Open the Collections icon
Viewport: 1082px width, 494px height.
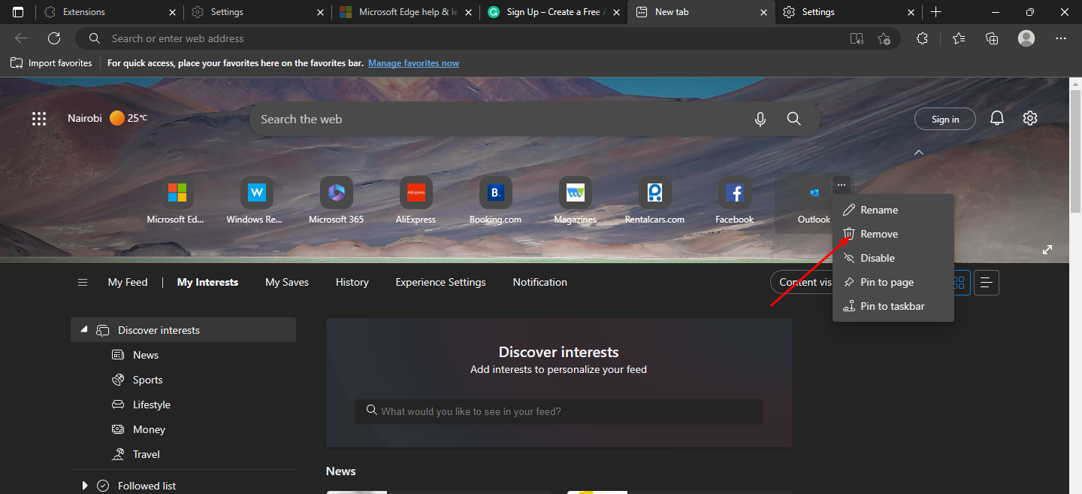click(992, 38)
